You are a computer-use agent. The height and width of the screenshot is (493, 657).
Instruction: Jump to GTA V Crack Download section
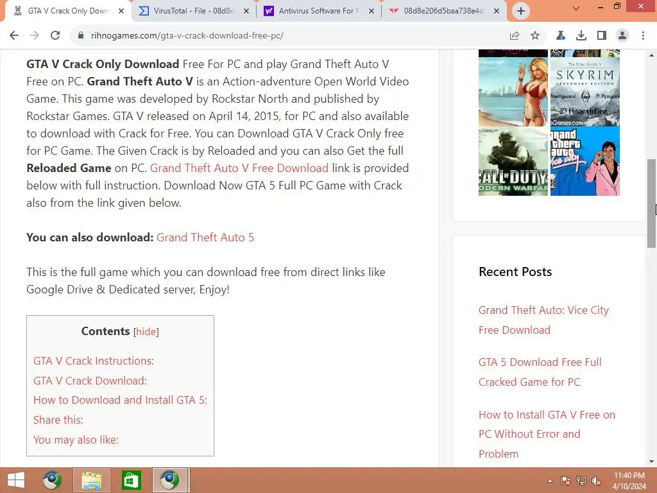click(90, 381)
